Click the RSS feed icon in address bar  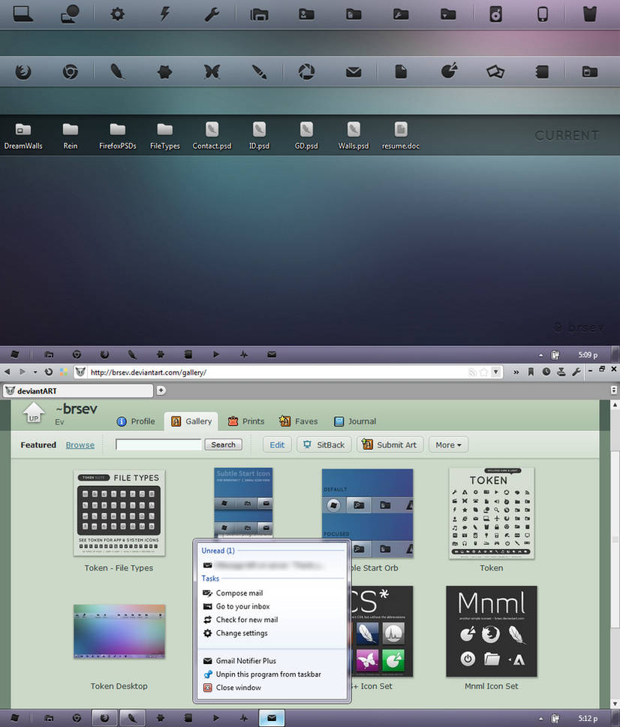pos(472,373)
